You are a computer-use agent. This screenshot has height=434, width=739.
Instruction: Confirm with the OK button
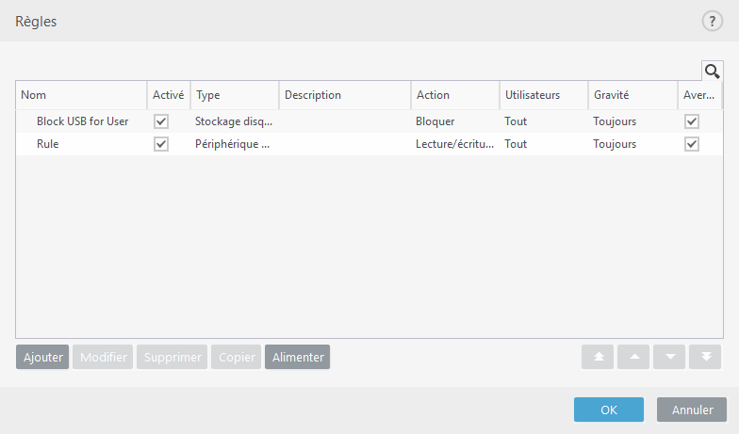click(x=609, y=410)
